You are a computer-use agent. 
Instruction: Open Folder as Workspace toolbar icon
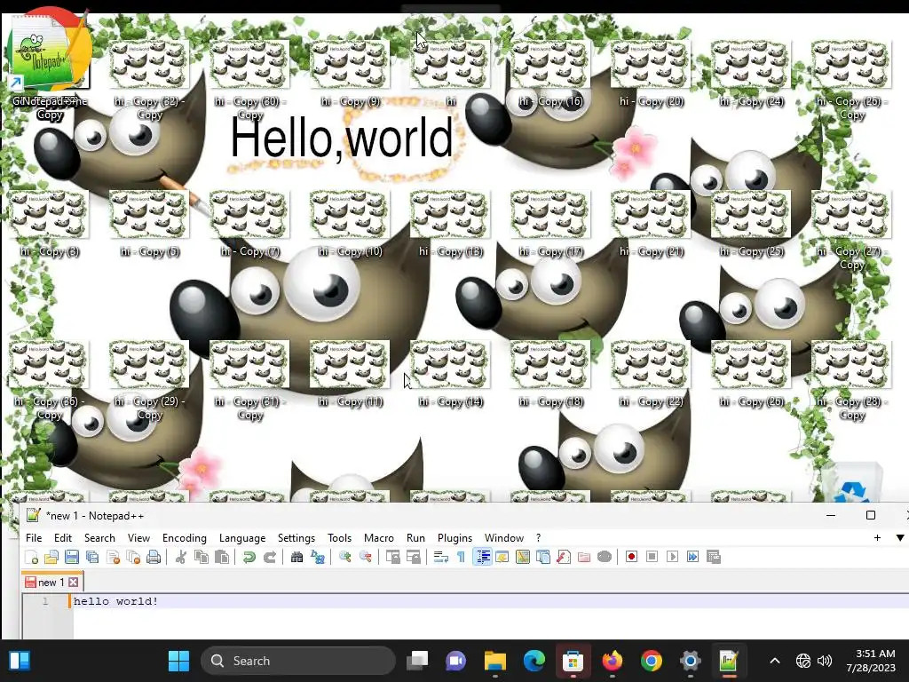pos(584,558)
